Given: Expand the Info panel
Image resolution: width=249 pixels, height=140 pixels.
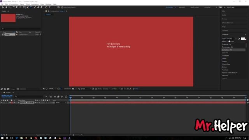Looking at the screenshot, I should (223, 11).
